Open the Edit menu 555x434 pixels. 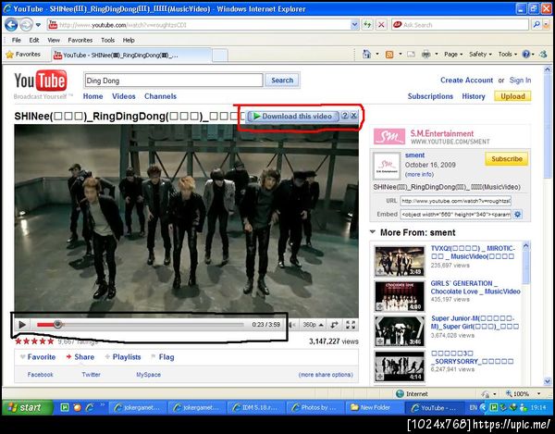(34, 40)
